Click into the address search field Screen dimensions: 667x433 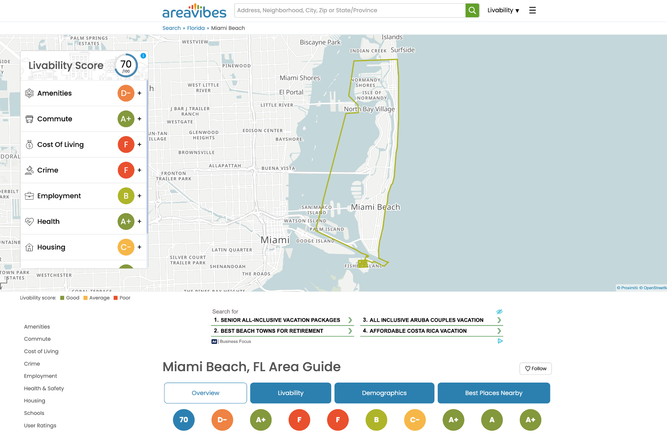tap(349, 10)
